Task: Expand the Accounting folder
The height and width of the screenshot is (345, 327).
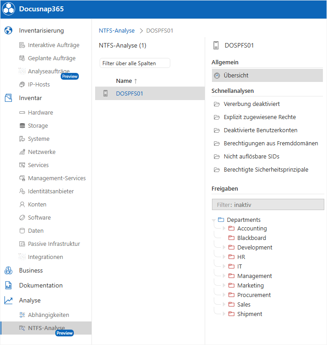Action: tap(224, 228)
